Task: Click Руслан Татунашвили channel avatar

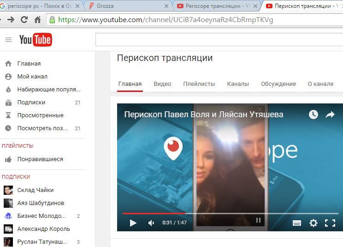Action: [x=8, y=242]
